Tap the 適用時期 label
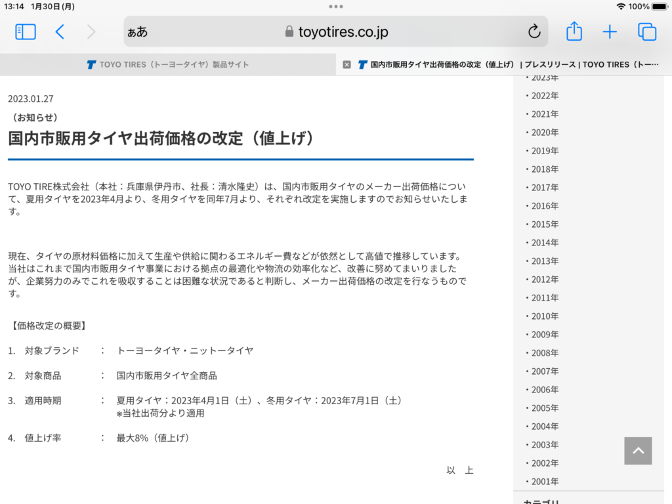This screenshot has width=672, height=504. tap(43, 401)
